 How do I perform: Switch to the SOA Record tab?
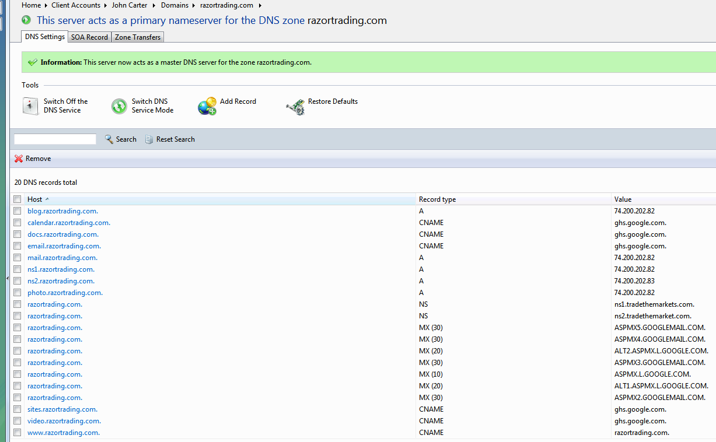click(x=89, y=37)
